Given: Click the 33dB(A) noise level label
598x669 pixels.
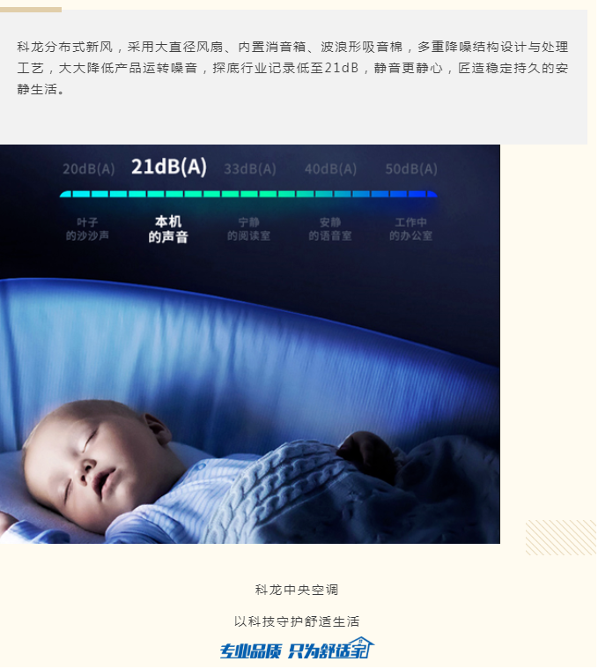Looking at the screenshot, I should pos(250,169).
